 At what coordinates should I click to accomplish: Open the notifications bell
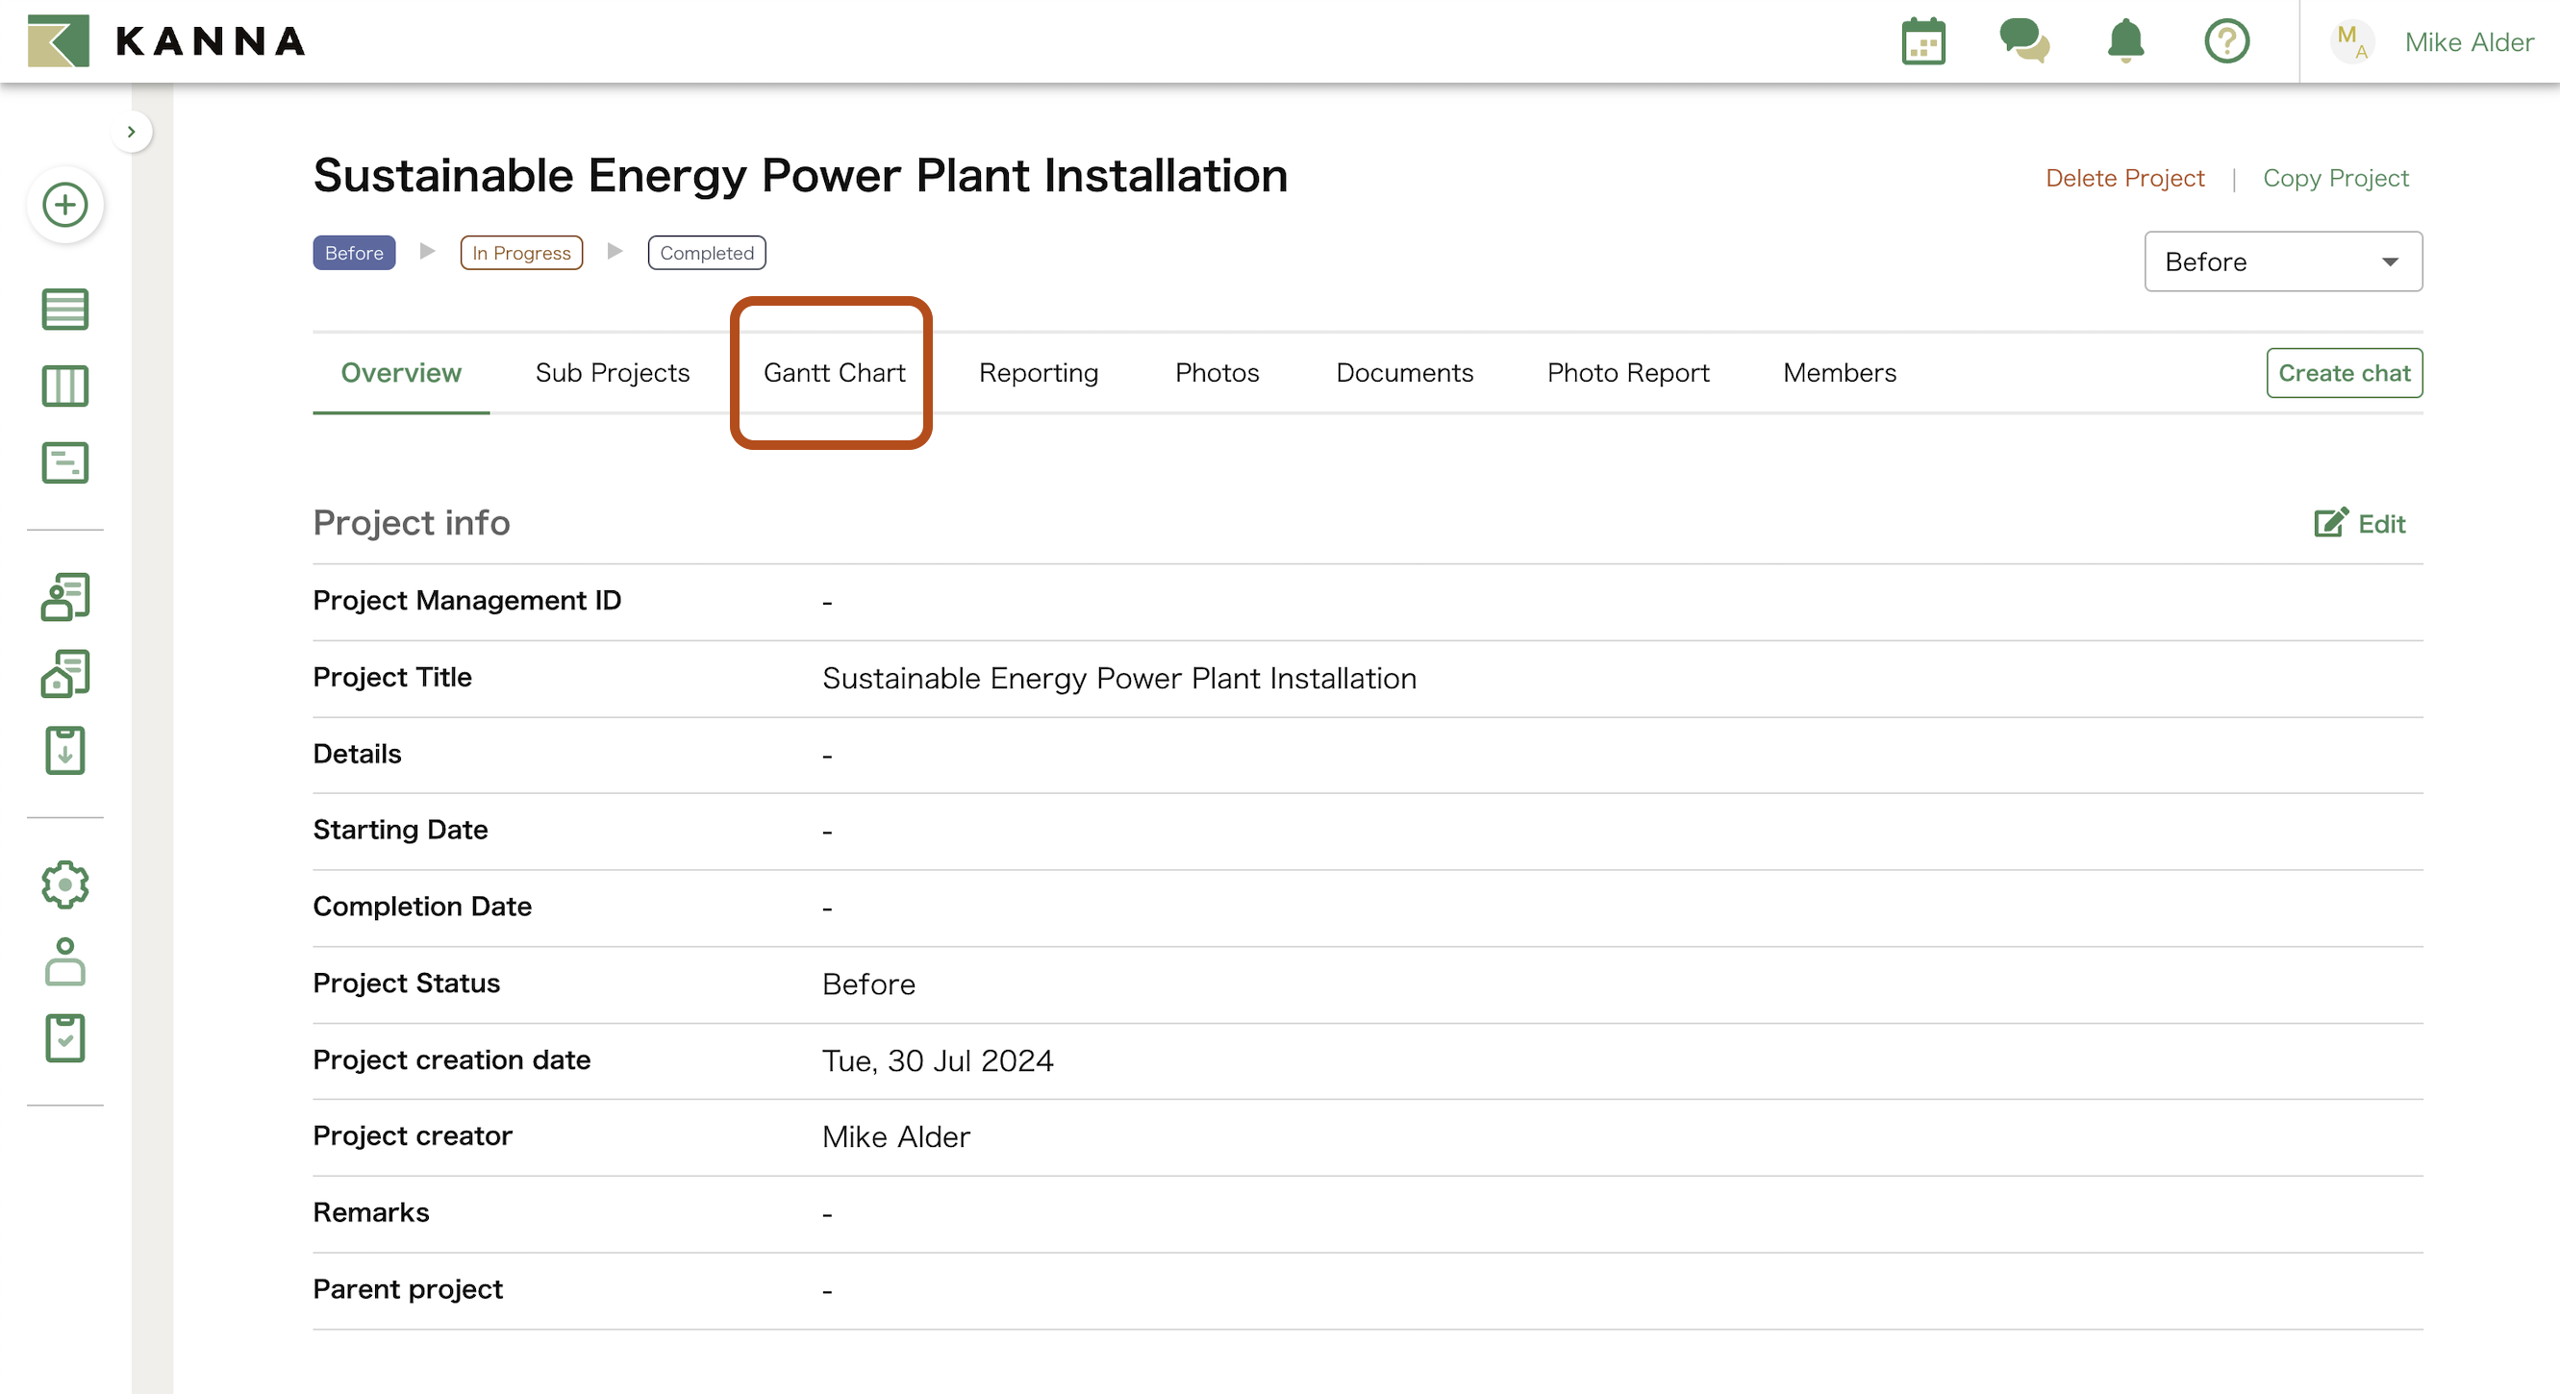2124,41
